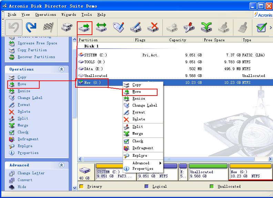This screenshot has width=273, height=198.
Task: Click New (G:) block in disk map
Action: [x=250, y=172]
